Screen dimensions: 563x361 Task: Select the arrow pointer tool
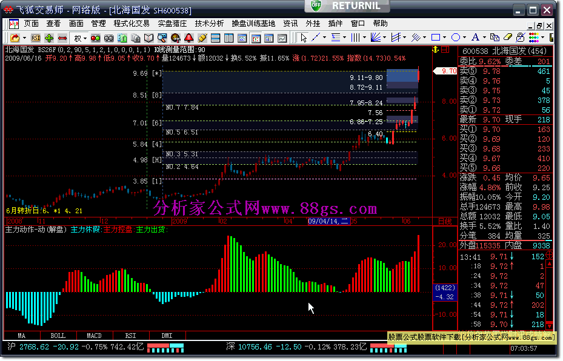[304, 38]
